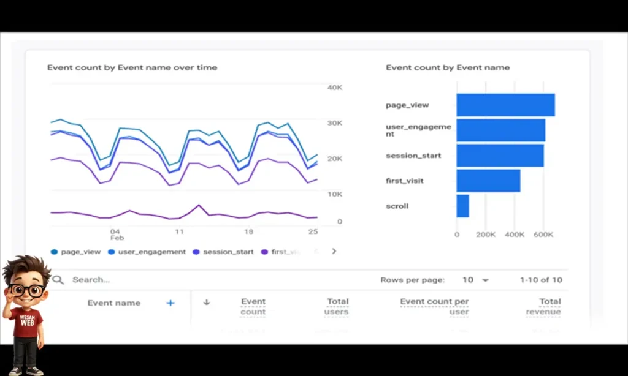628x376 pixels.
Task: Click the Total revenue column header
Action: click(543, 306)
